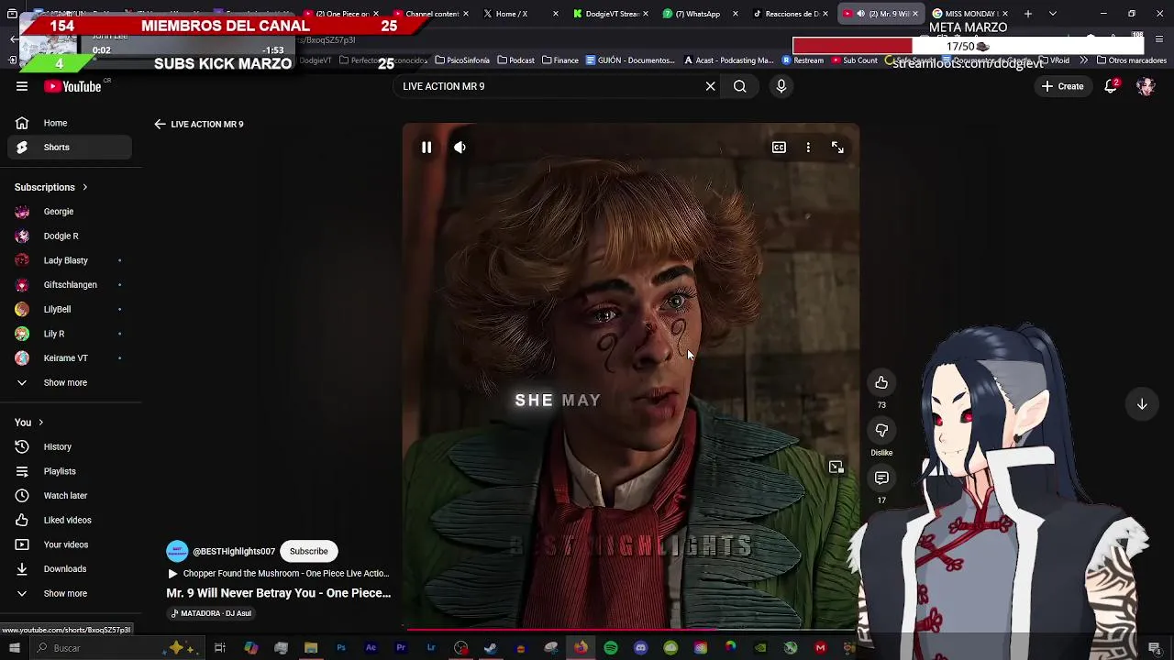Click the YouTube logo
Screen dimensions: 1174x660
click(73, 86)
